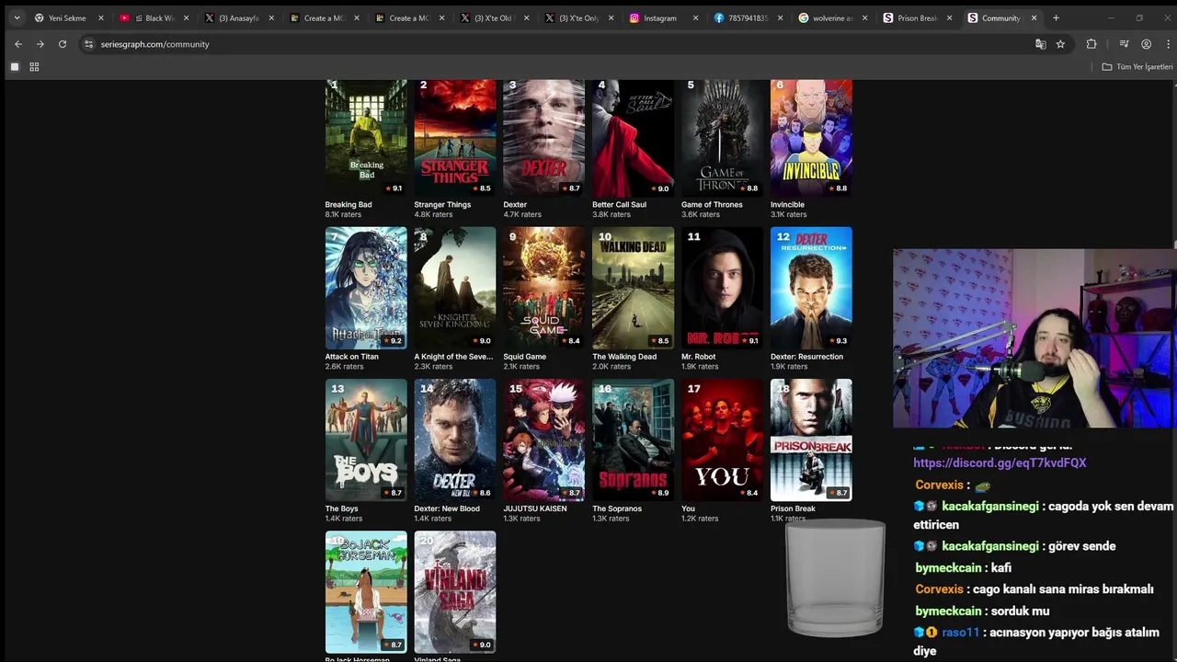Open A Knight of the Seven Kingdoms poster

tap(455, 288)
